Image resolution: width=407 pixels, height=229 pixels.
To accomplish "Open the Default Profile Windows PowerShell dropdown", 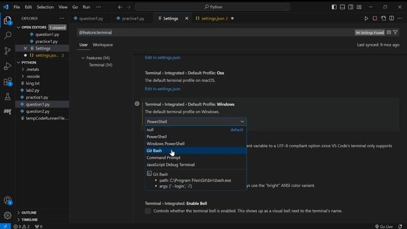I will tap(196, 121).
